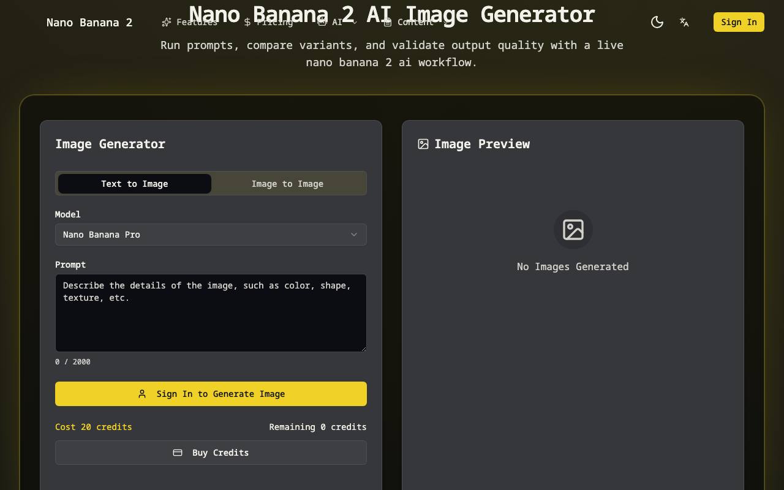Focus the Prompt text area
The width and height of the screenshot is (784, 490).
tap(211, 313)
